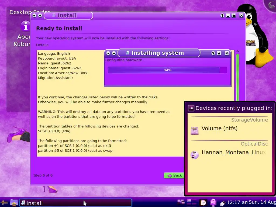276x207 pixels.
Task: Click the 'OpticalDisc' category label
Action: pos(254,144)
